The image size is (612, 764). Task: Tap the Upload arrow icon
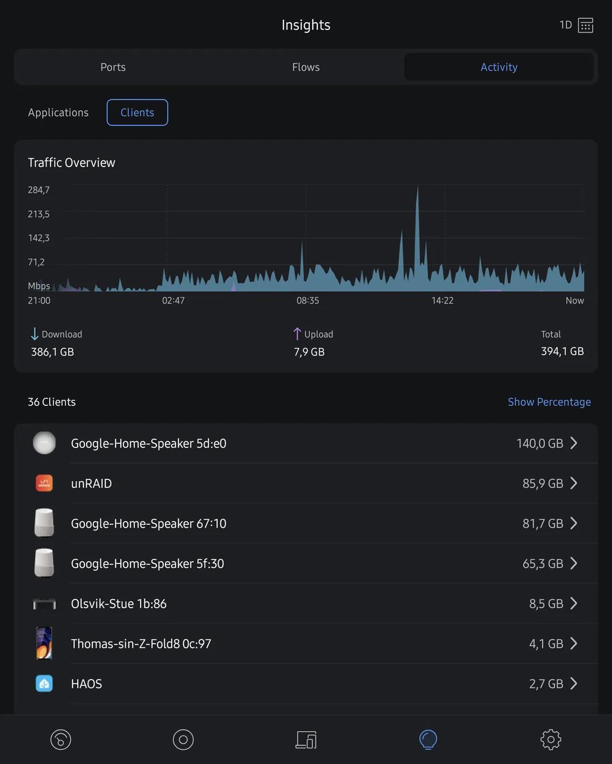(297, 334)
